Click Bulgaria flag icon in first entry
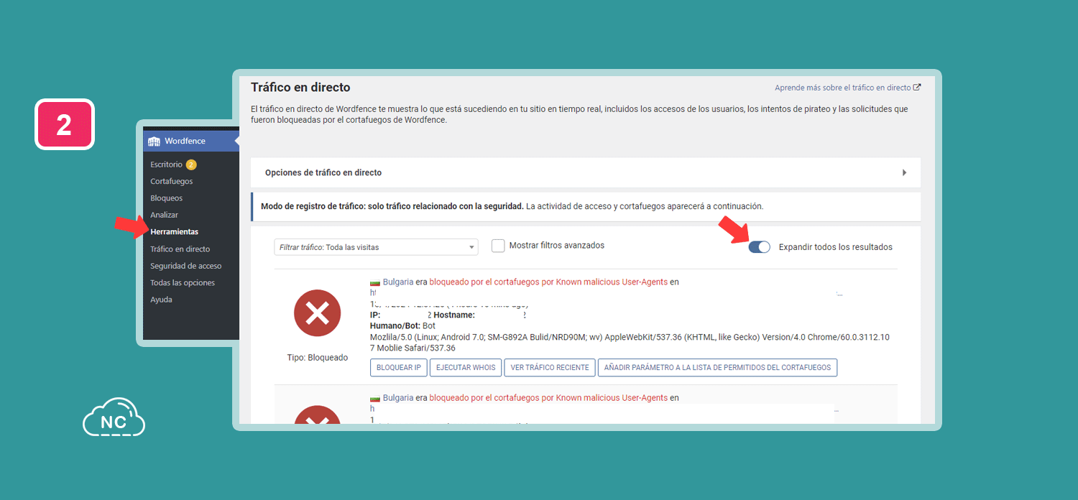The image size is (1078, 500). [x=375, y=282]
